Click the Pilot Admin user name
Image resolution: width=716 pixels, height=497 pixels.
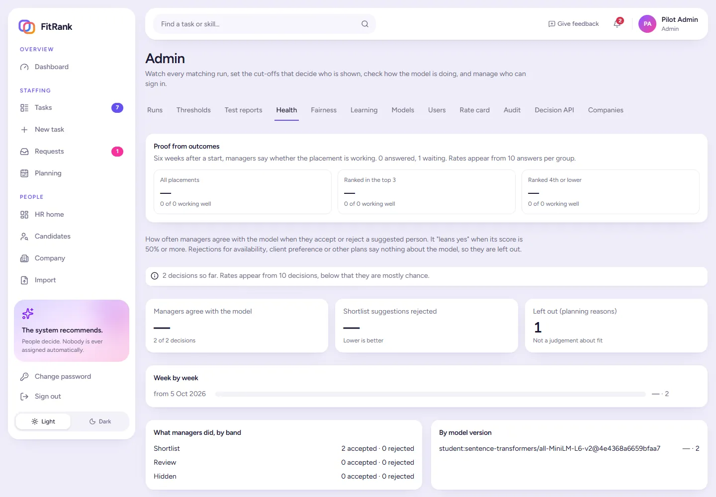point(680,20)
